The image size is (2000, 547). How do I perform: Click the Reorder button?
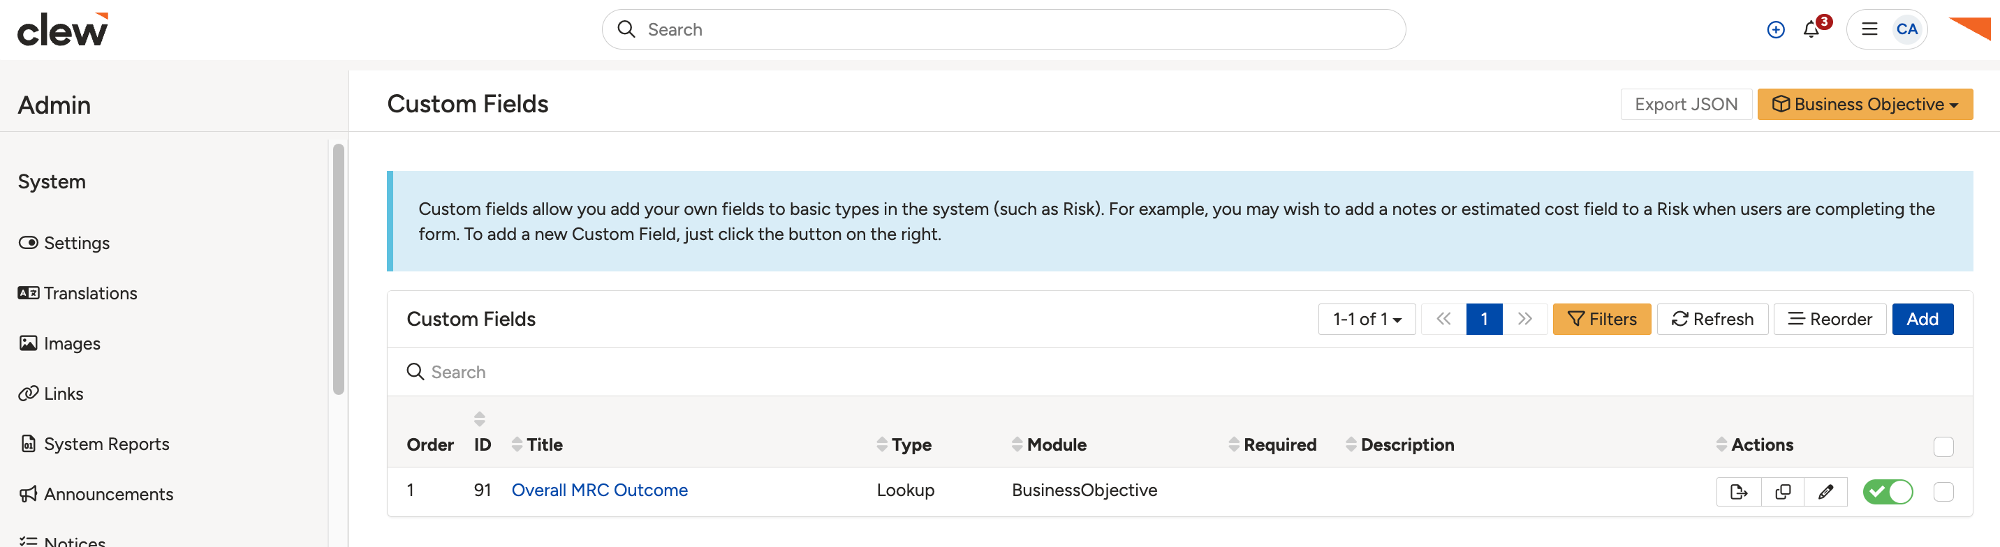click(1829, 319)
